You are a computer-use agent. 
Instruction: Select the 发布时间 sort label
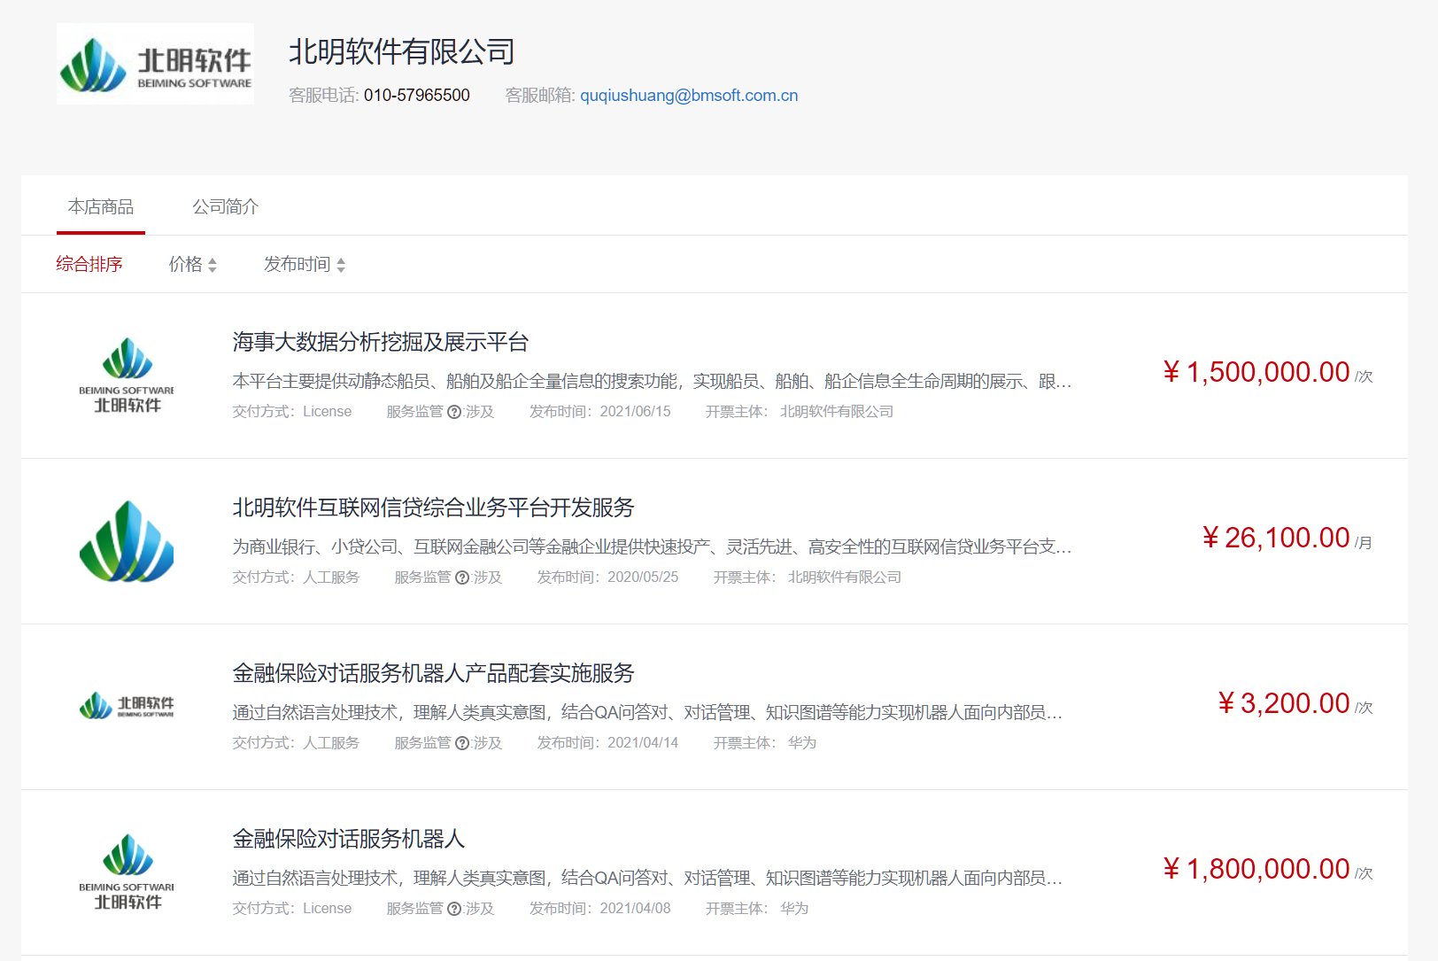tap(298, 264)
